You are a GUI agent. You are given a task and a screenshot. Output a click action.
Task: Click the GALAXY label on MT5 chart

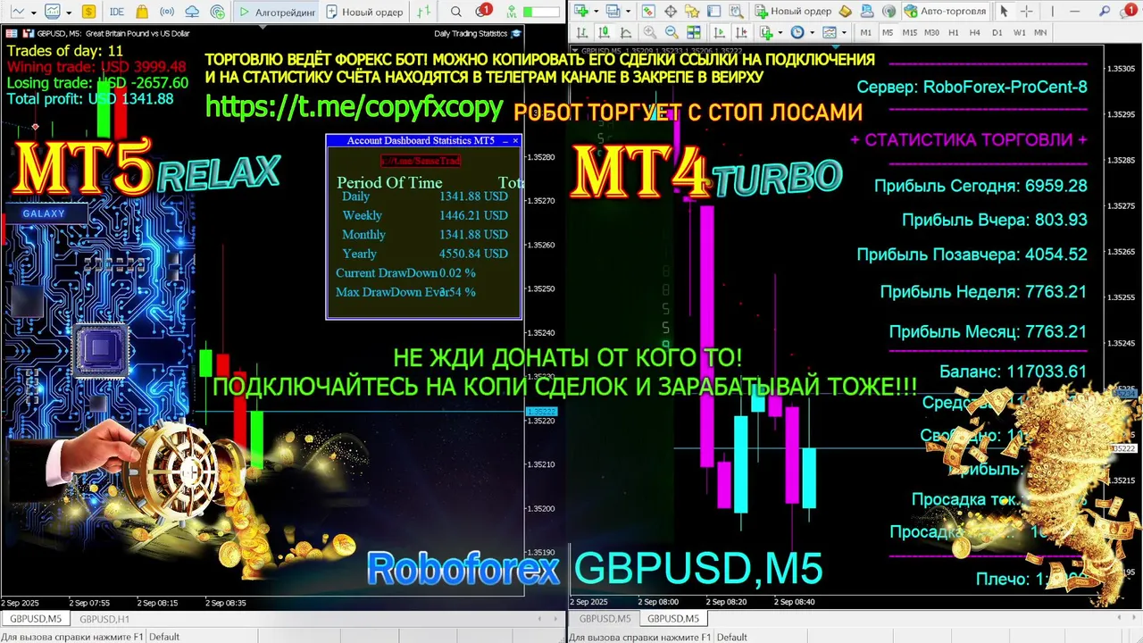pos(44,213)
